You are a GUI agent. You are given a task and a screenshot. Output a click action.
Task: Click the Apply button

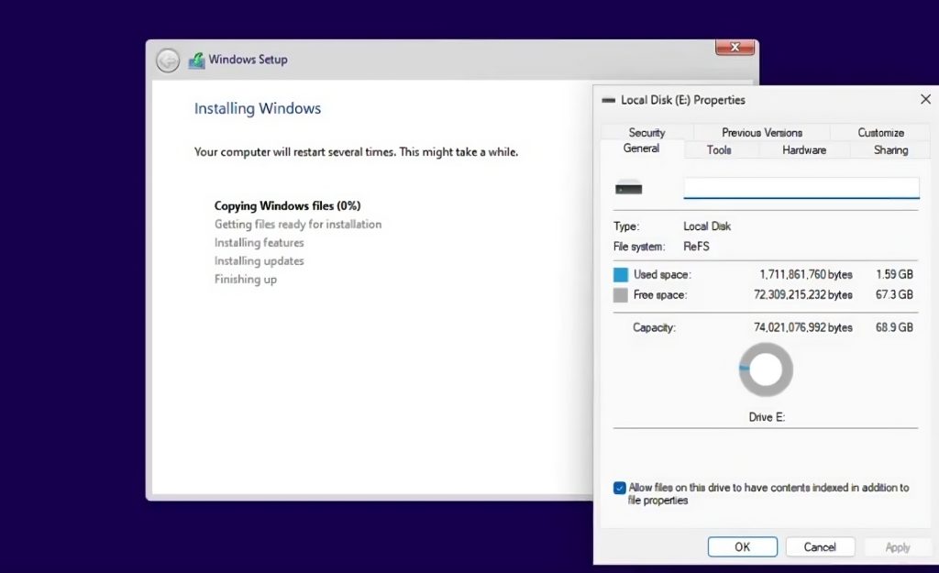[x=897, y=546]
